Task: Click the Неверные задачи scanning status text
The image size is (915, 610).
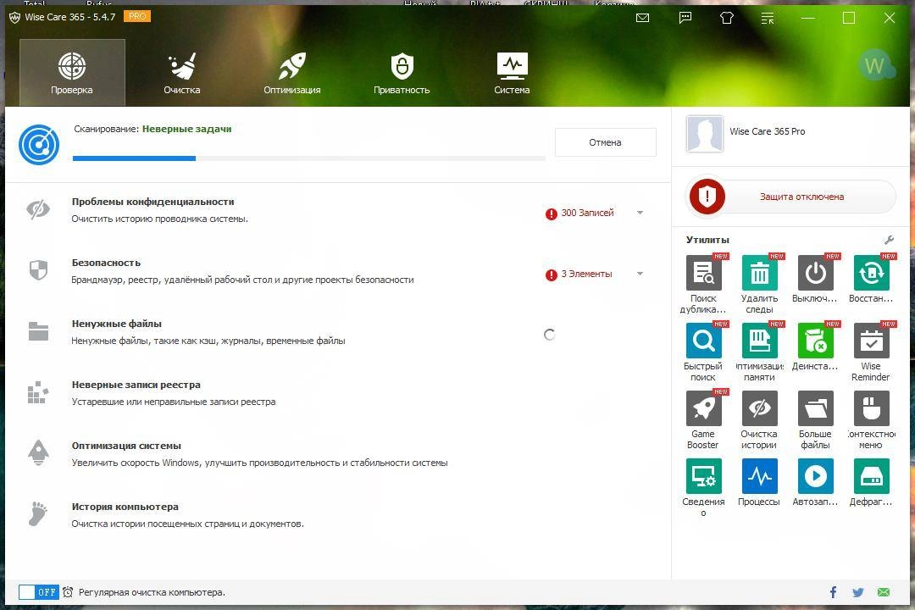Action: click(186, 129)
